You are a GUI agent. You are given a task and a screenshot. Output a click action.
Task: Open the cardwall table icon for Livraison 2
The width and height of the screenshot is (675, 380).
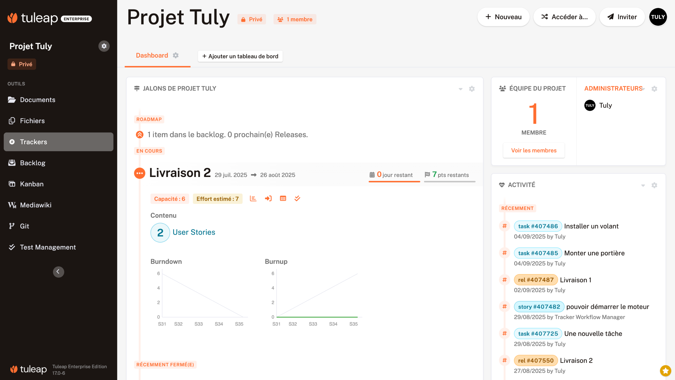click(x=283, y=199)
